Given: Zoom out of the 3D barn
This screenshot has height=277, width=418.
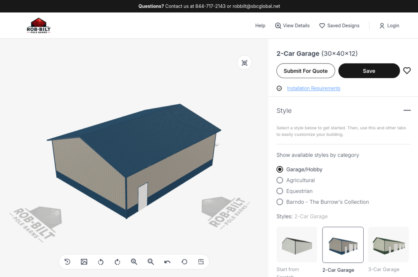Looking at the screenshot, I should [151, 262].
